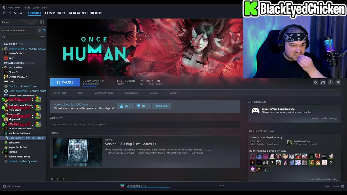
Task: Open Guides link
Action: tap(154, 93)
